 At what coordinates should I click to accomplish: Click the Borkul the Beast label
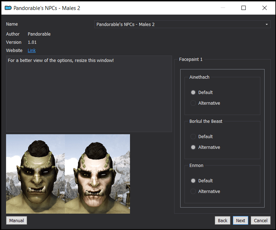coord(206,121)
